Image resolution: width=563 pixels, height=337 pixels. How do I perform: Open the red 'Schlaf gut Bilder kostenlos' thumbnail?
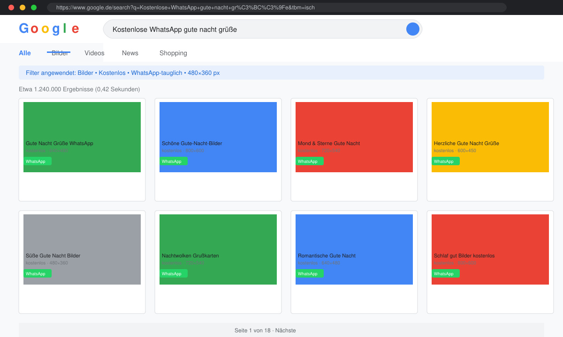coord(490,249)
